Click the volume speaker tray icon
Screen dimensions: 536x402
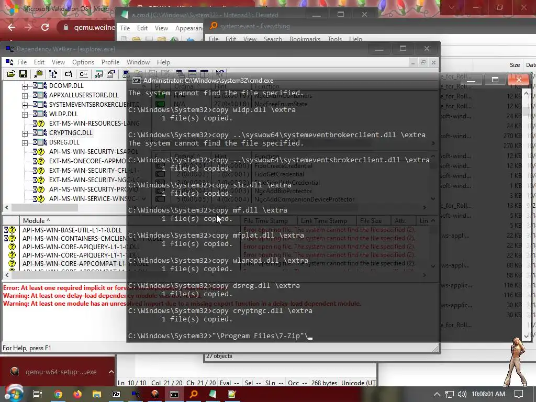coord(462,394)
